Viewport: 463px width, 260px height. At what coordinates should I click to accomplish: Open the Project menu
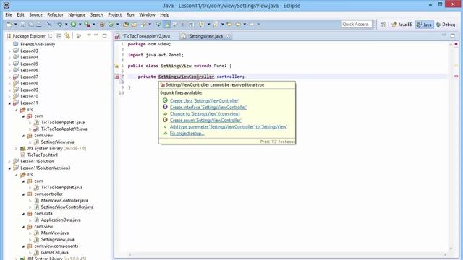(x=114, y=14)
